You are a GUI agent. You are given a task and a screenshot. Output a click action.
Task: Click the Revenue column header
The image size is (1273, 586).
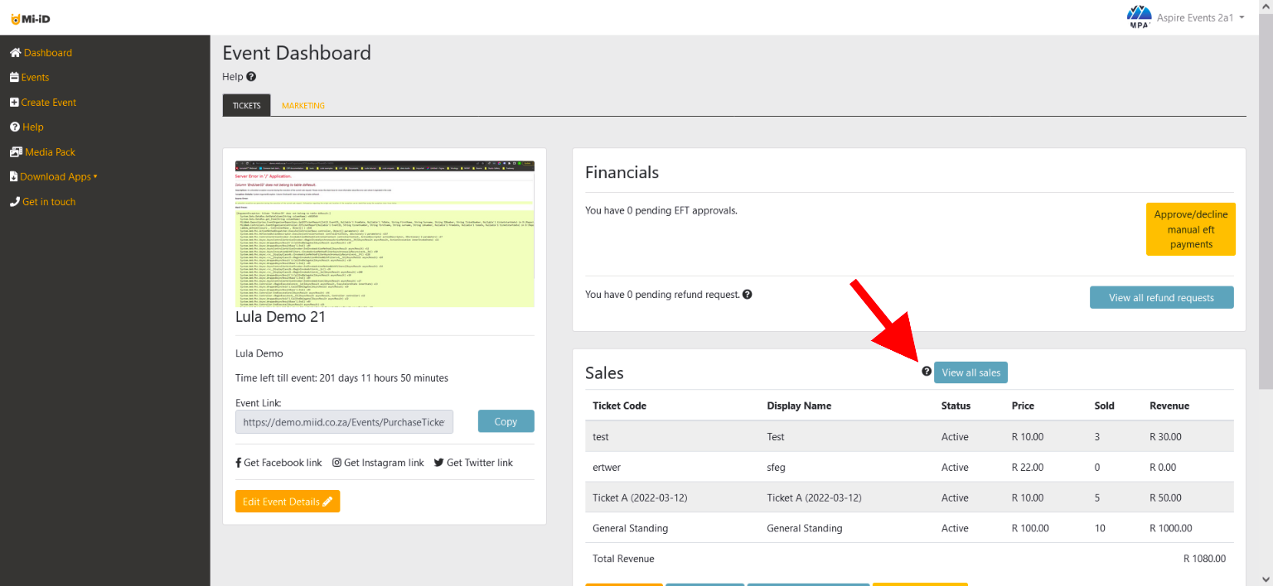pyautogui.click(x=1169, y=406)
